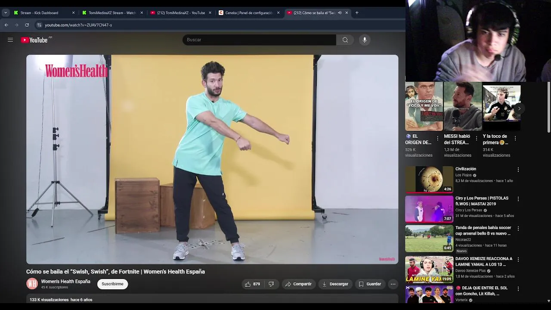The width and height of the screenshot is (551, 310).
Task: Open Civilización video thumbnail
Action: (x=429, y=180)
